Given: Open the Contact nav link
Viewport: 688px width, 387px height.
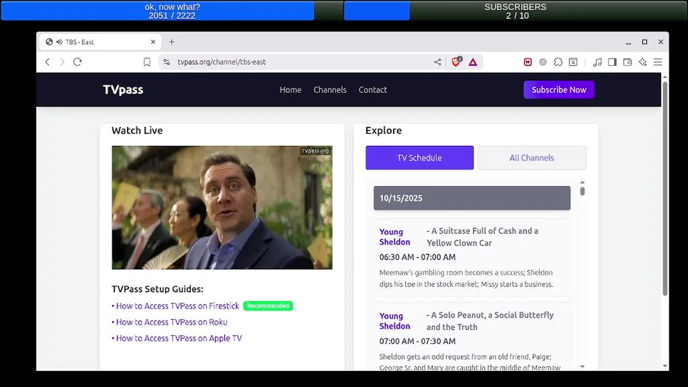Looking at the screenshot, I should click(372, 90).
